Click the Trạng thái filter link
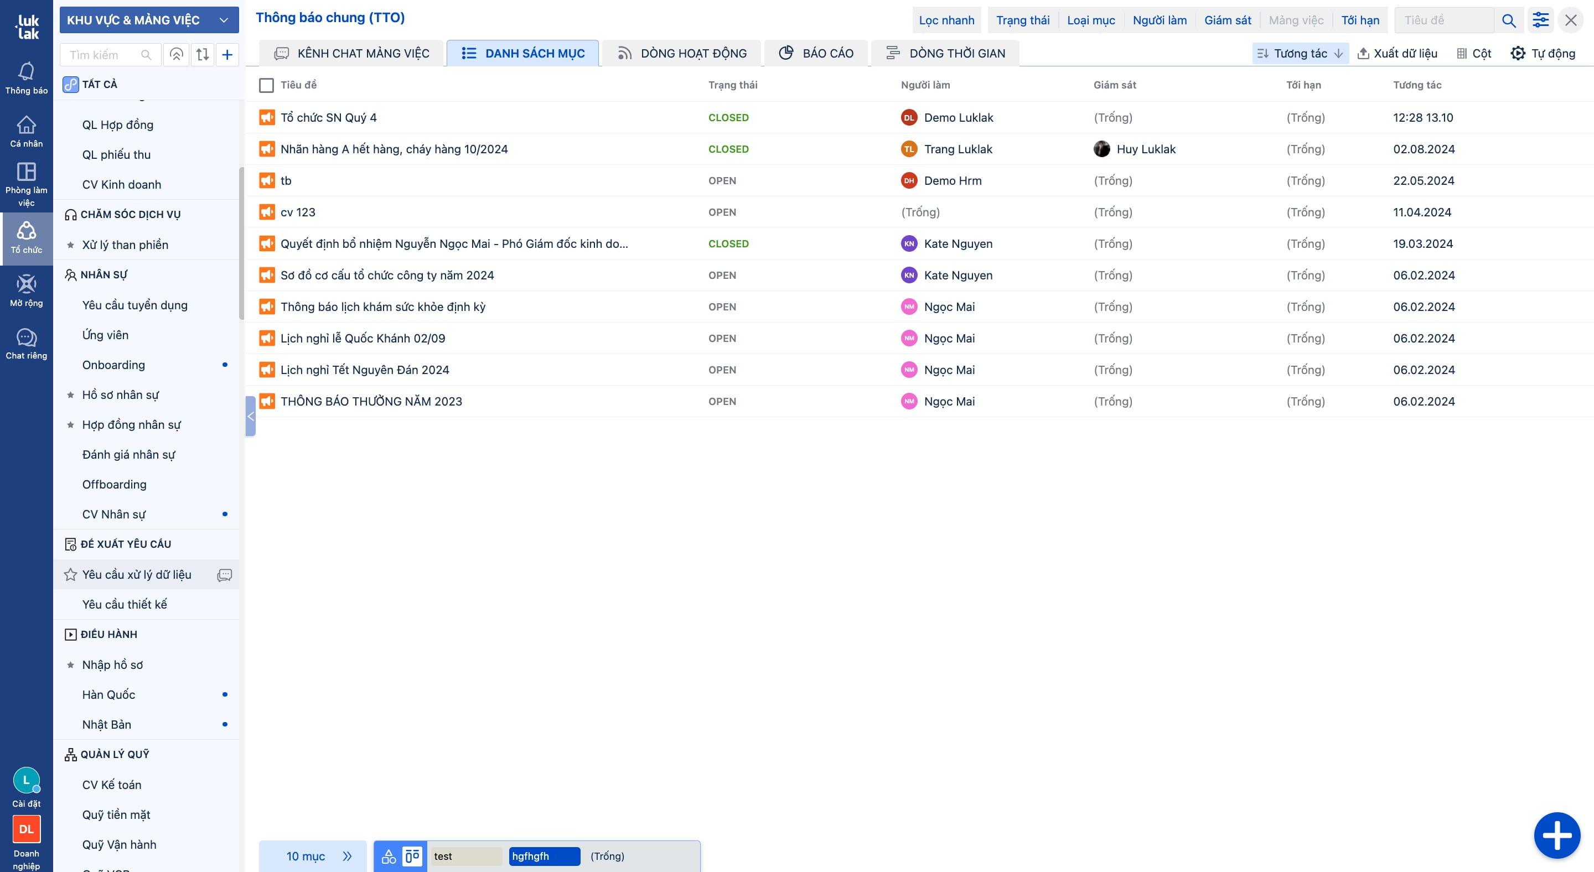The width and height of the screenshot is (1594, 872). [1022, 20]
